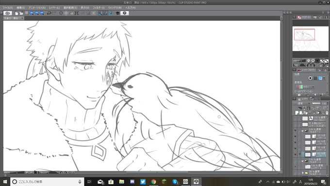This screenshot has height=186, width=330.
Task: Adjust layer opacity slider
Action: point(316,103)
